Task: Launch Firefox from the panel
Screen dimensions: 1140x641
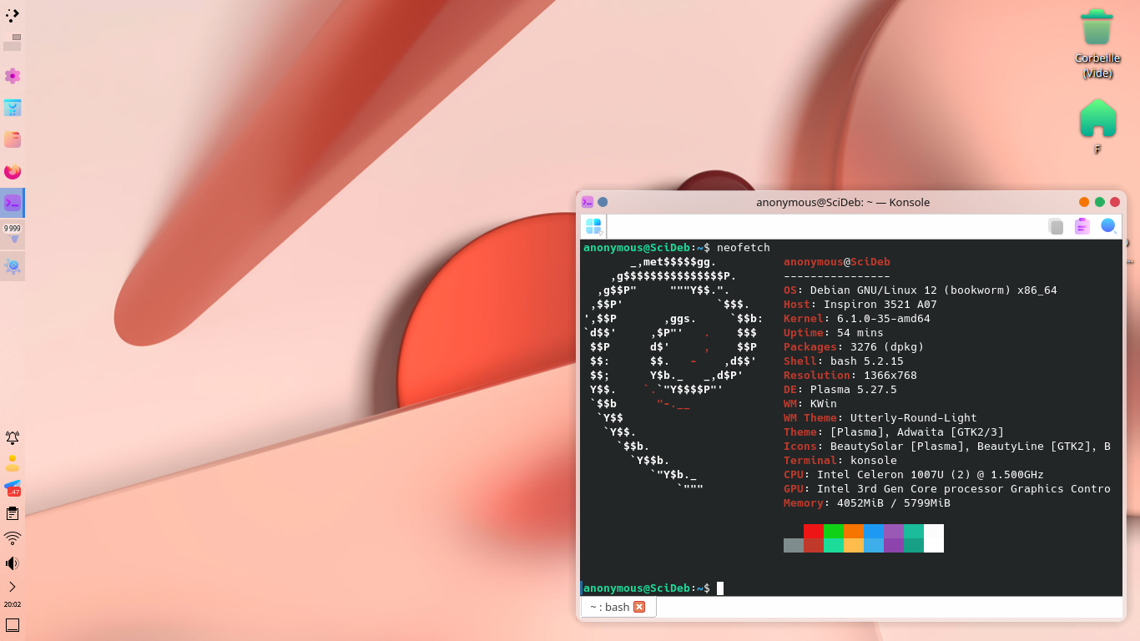Action: point(13,171)
